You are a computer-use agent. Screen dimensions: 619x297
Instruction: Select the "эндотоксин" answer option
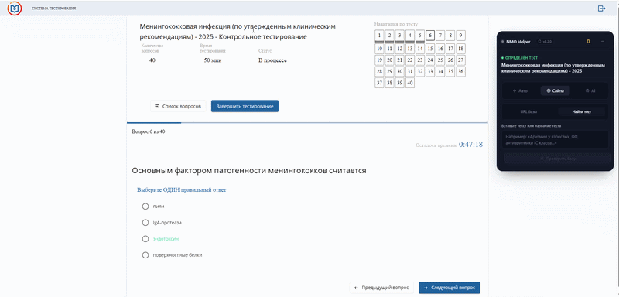(145, 239)
